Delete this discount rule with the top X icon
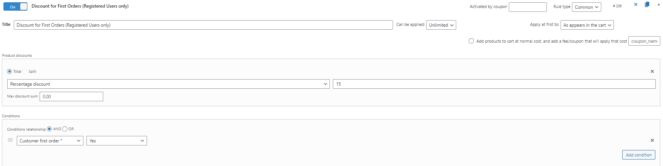The height and width of the screenshot is (166, 663). [x=636, y=5]
